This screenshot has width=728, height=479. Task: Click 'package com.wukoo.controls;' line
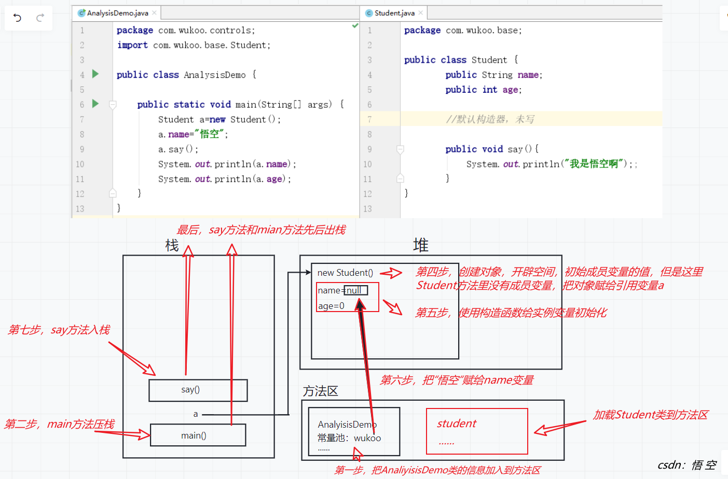(186, 30)
